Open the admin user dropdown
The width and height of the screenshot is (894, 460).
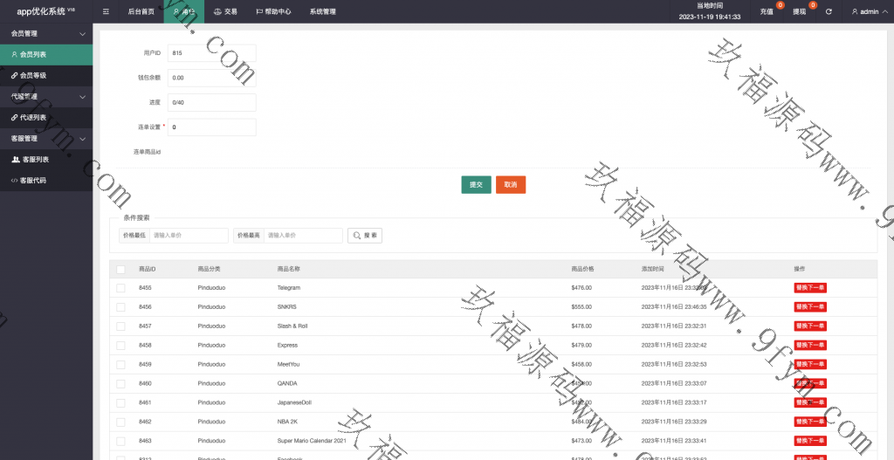click(x=865, y=12)
